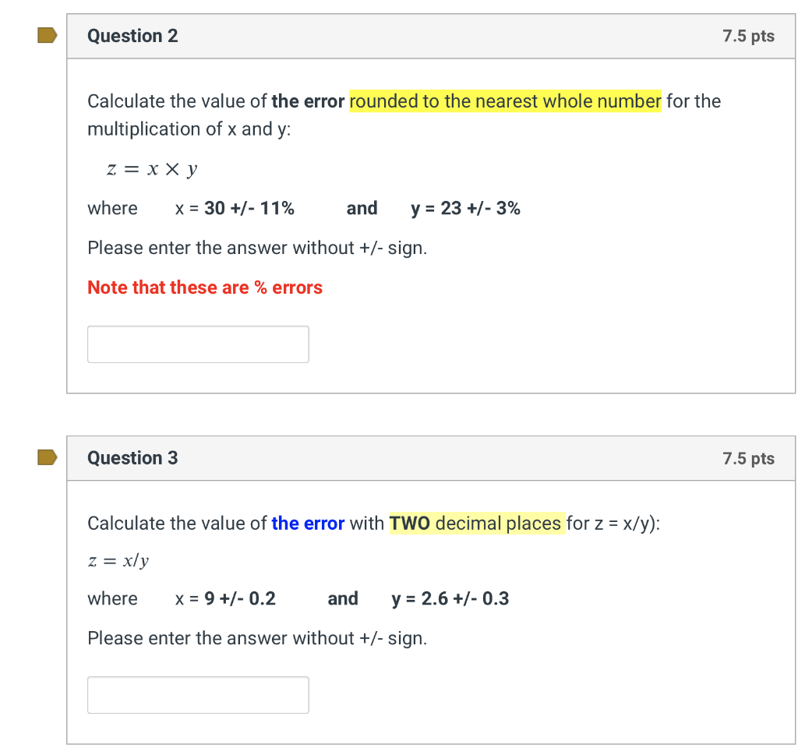The width and height of the screenshot is (798, 755).
Task: Click the Question 3 header title
Action: pyautogui.click(x=132, y=458)
